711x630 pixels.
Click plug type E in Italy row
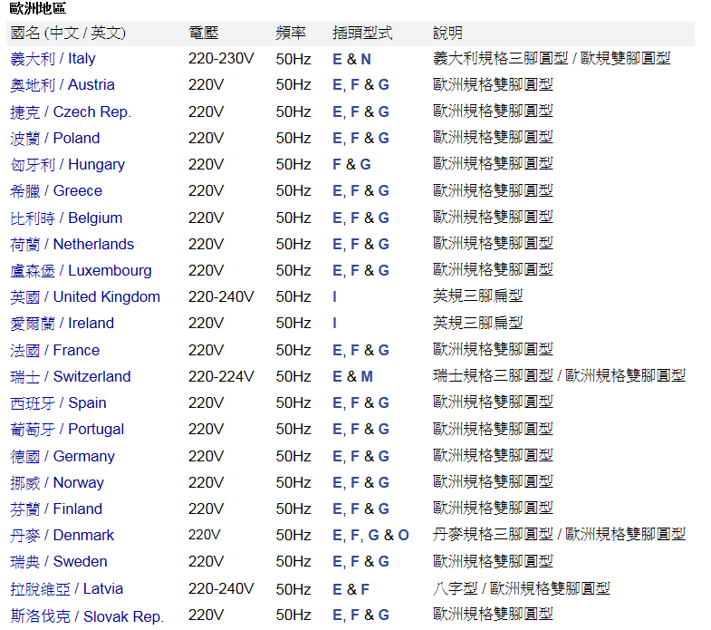click(337, 59)
